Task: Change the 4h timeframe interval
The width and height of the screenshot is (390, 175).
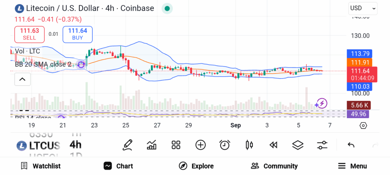Action: (x=75, y=145)
